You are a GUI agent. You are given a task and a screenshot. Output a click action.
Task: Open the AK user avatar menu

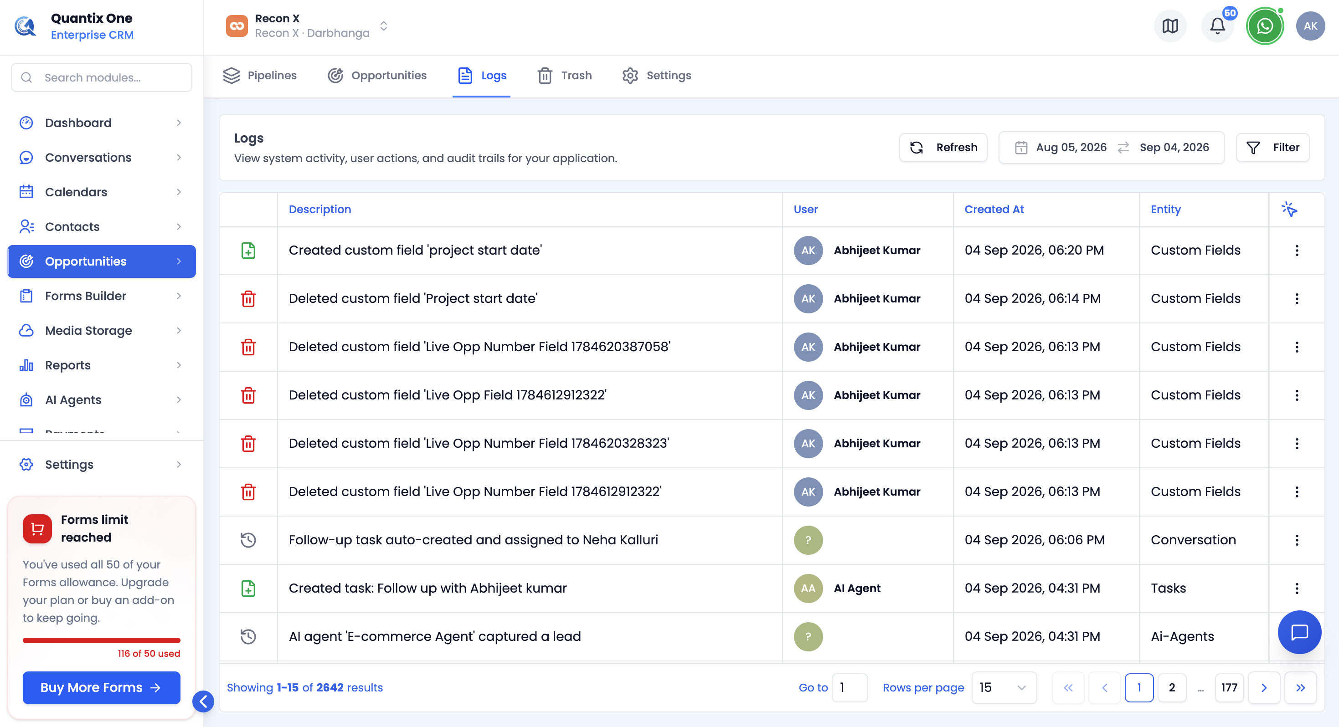1310,26
